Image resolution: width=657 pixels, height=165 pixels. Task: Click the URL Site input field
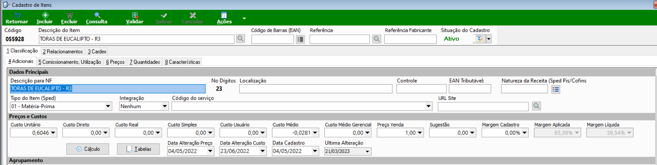[x=483, y=106]
